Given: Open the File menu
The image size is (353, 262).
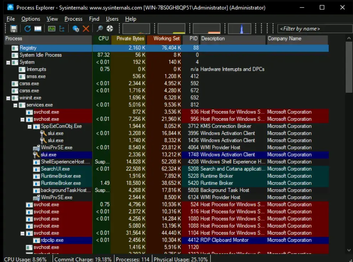Looking at the screenshot, I should point(11,19).
